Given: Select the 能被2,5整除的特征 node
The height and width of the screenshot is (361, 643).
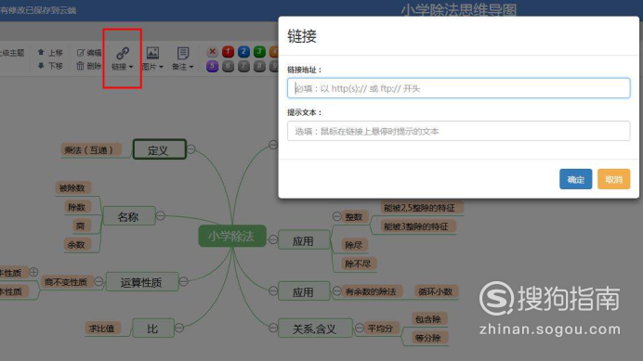Looking at the screenshot, I should (x=422, y=208).
